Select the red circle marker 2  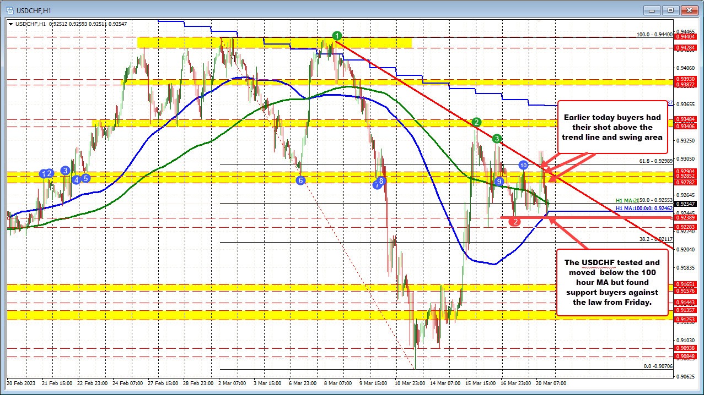click(x=515, y=222)
